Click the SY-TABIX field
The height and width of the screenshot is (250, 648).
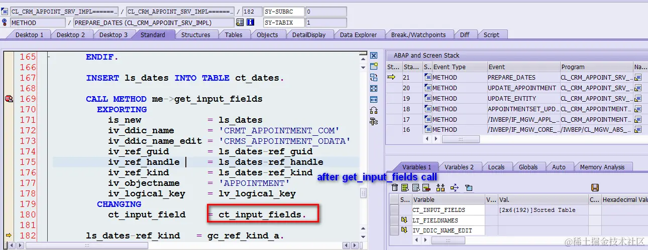pyautogui.click(x=284, y=23)
